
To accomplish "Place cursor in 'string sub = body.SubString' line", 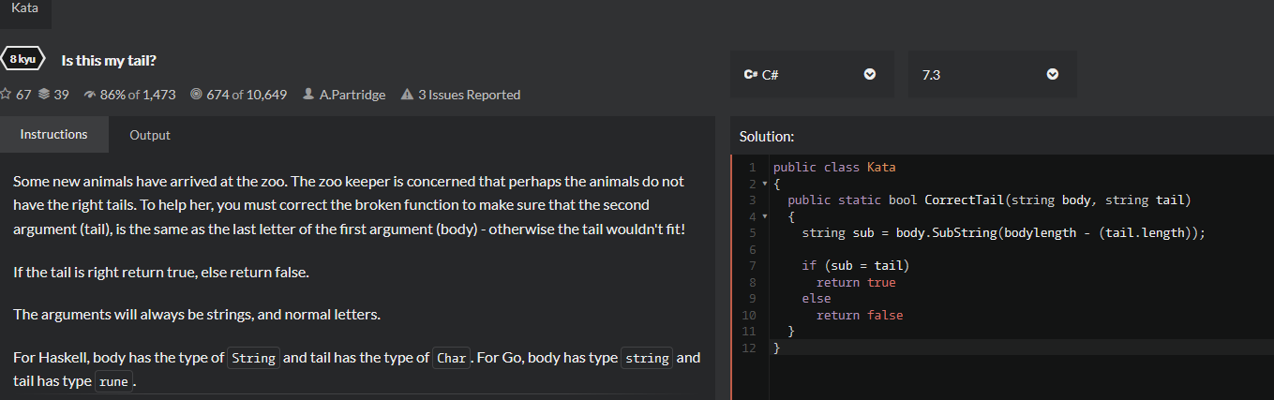I will click(1003, 233).
